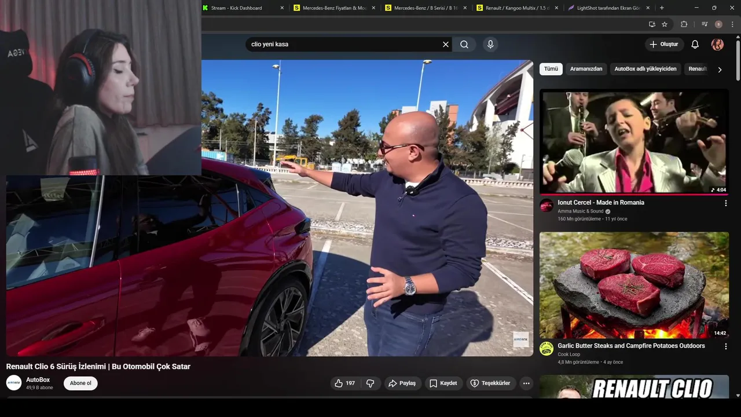Select the partially visible Renault chip
741x417 pixels.
click(x=697, y=69)
